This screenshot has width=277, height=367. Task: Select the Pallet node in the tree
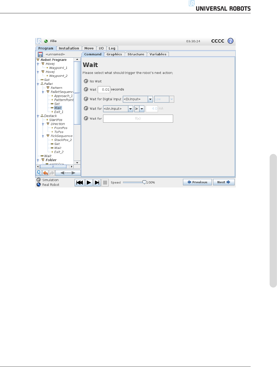pyautogui.click(x=48, y=84)
